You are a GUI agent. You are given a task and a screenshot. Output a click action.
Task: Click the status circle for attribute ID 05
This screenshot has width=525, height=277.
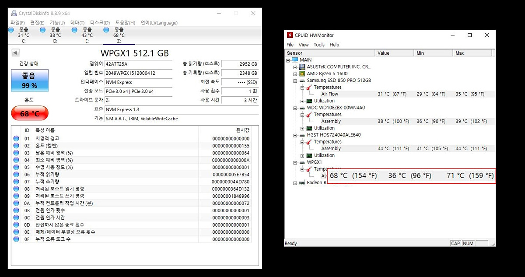click(x=16, y=167)
